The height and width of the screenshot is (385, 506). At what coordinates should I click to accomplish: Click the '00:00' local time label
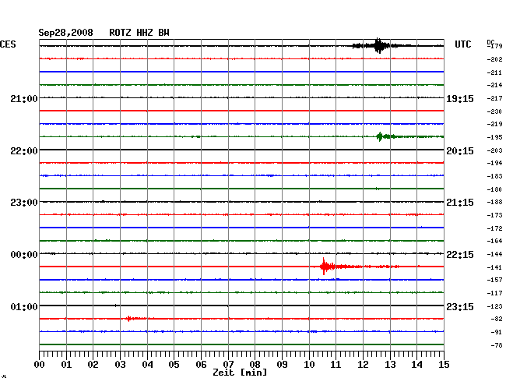pyautogui.click(x=24, y=255)
